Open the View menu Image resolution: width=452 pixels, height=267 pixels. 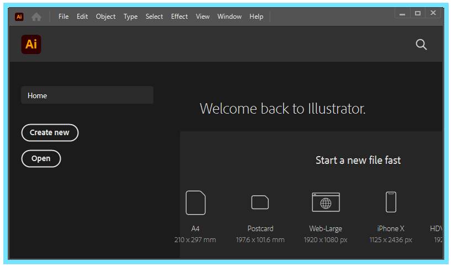click(203, 17)
